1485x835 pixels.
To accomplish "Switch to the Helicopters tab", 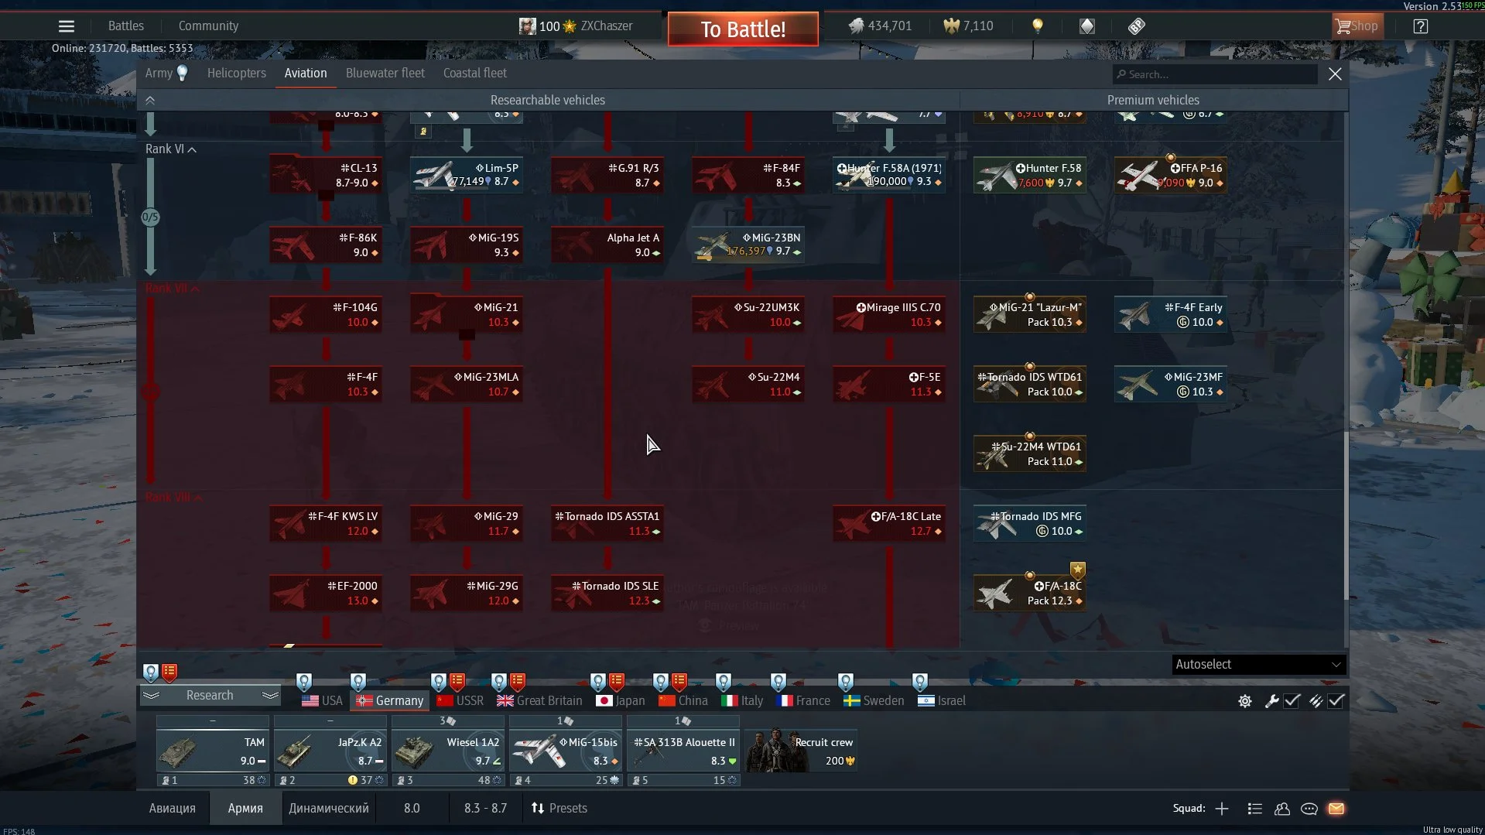I will [x=236, y=74].
